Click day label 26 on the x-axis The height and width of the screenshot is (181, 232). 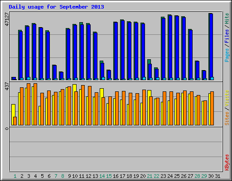click(184, 176)
